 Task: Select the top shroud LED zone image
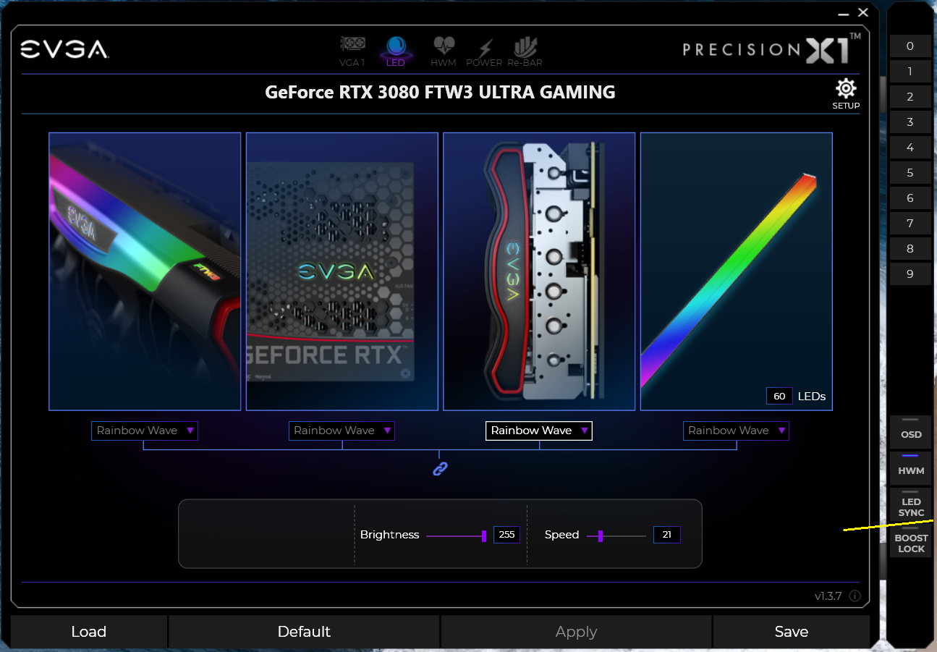(x=145, y=271)
